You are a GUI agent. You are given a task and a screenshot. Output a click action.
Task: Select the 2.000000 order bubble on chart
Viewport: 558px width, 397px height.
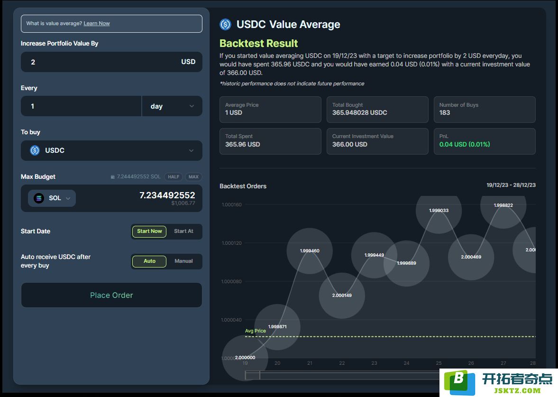(x=245, y=358)
